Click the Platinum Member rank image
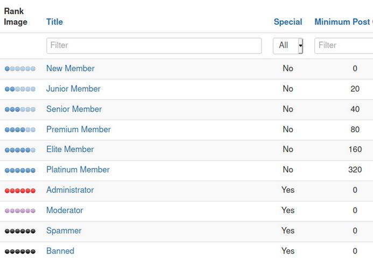The image size is (373, 261). (20, 170)
